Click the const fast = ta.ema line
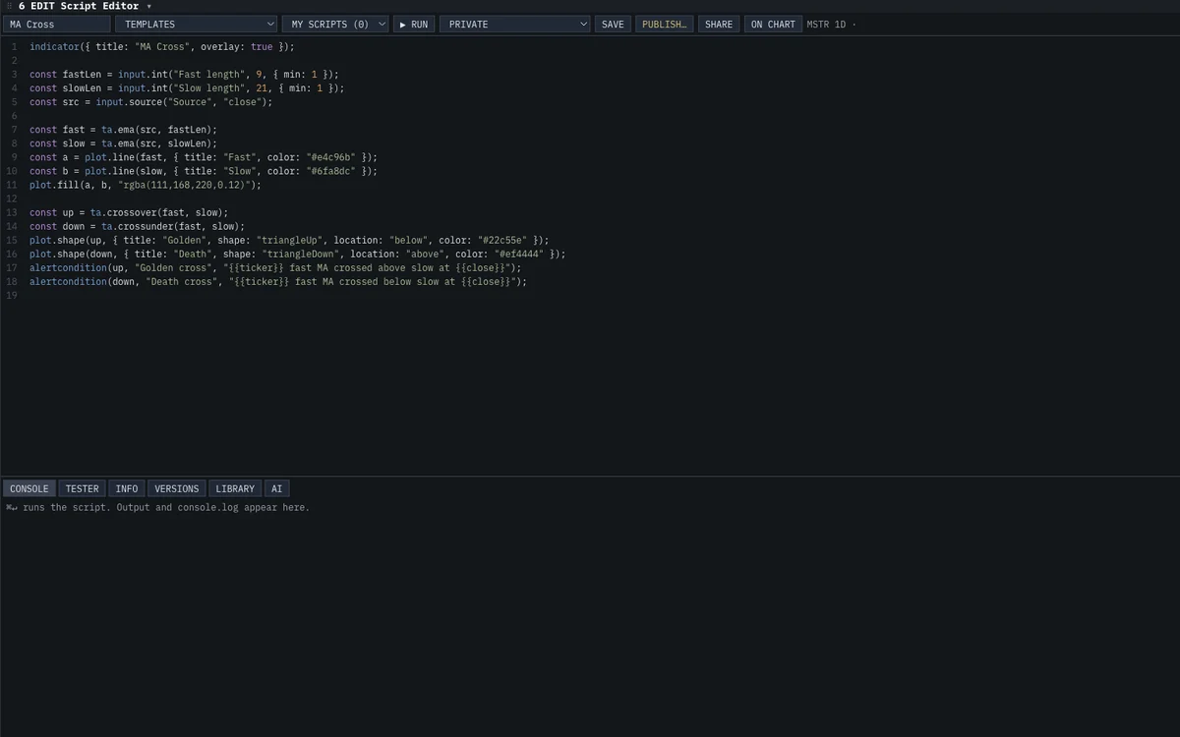 (124, 129)
